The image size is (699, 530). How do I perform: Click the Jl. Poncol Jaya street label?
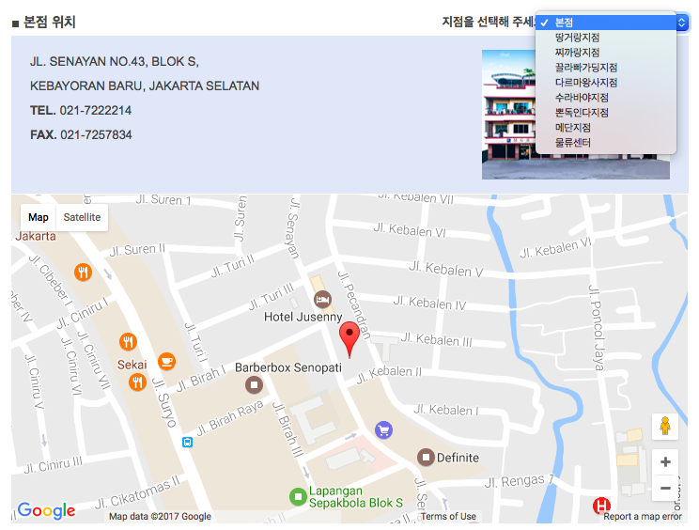tap(596, 328)
